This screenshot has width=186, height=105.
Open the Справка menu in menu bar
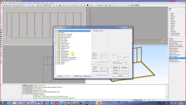[52, 3]
